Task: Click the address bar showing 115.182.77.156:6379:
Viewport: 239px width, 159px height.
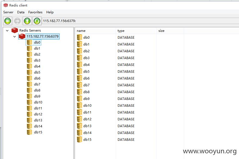Action: [x=140, y=21]
